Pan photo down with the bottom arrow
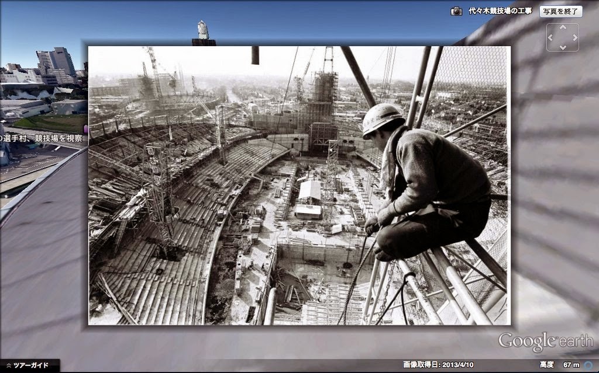The image size is (599, 373). (x=563, y=47)
